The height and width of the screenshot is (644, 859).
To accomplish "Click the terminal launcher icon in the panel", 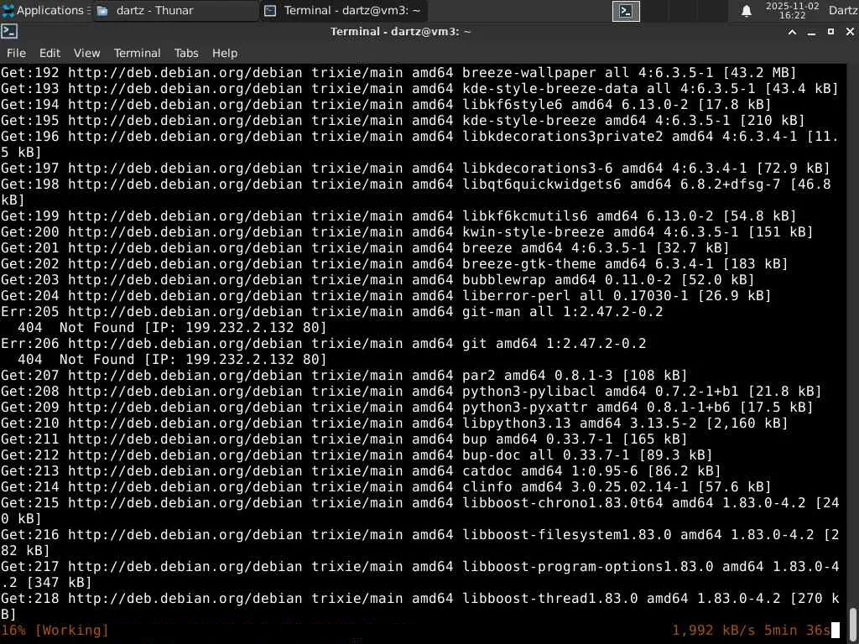I will click(626, 11).
